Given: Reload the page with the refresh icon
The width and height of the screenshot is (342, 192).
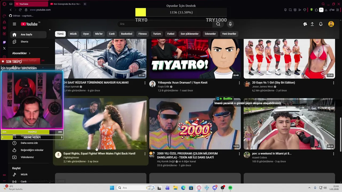Looking at the screenshot, I should (x=20, y=10).
